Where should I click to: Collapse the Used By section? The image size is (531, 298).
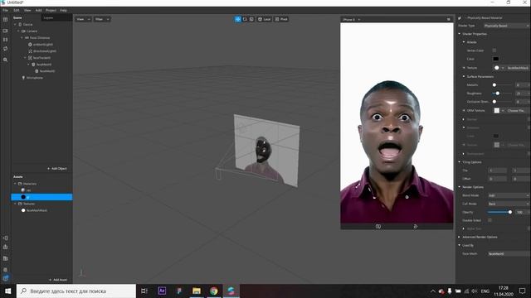(x=460, y=245)
